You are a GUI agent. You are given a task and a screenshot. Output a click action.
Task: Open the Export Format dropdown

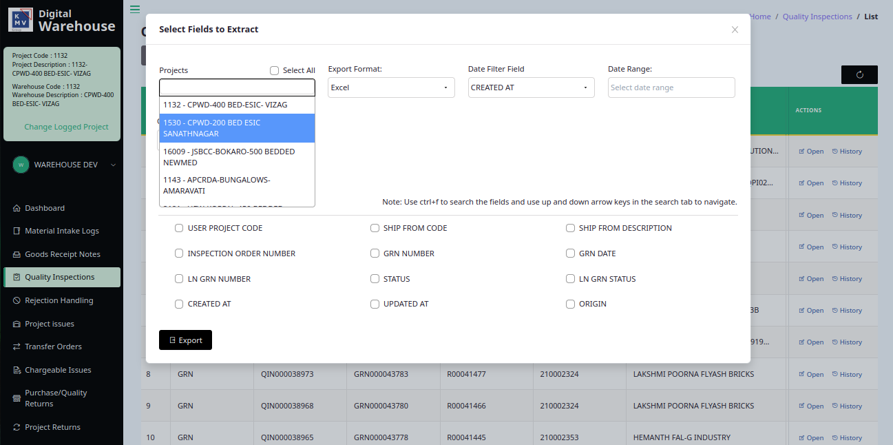coord(390,87)
